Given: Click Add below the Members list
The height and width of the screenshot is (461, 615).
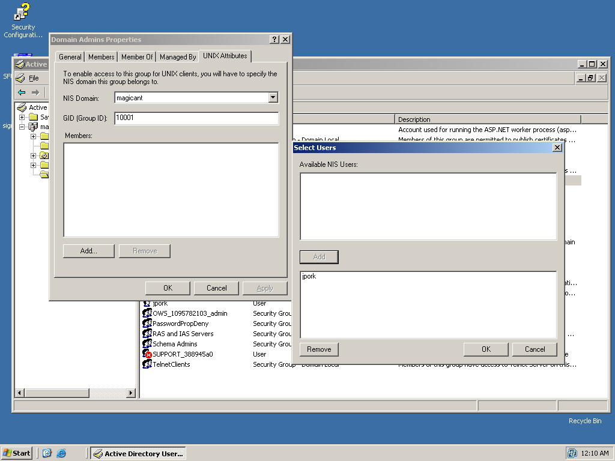Looking at the screenshot, I should 89,251.
